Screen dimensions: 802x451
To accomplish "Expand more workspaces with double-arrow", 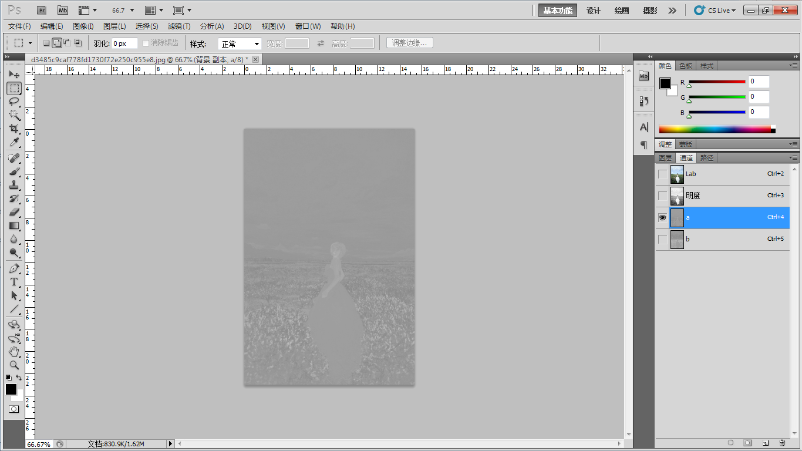I will click(x=672, y=11).
